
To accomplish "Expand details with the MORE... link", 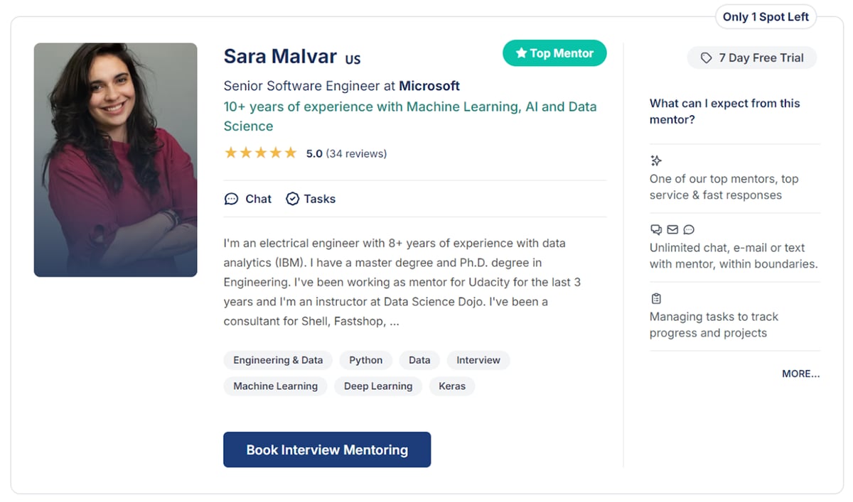I will 800,373.
